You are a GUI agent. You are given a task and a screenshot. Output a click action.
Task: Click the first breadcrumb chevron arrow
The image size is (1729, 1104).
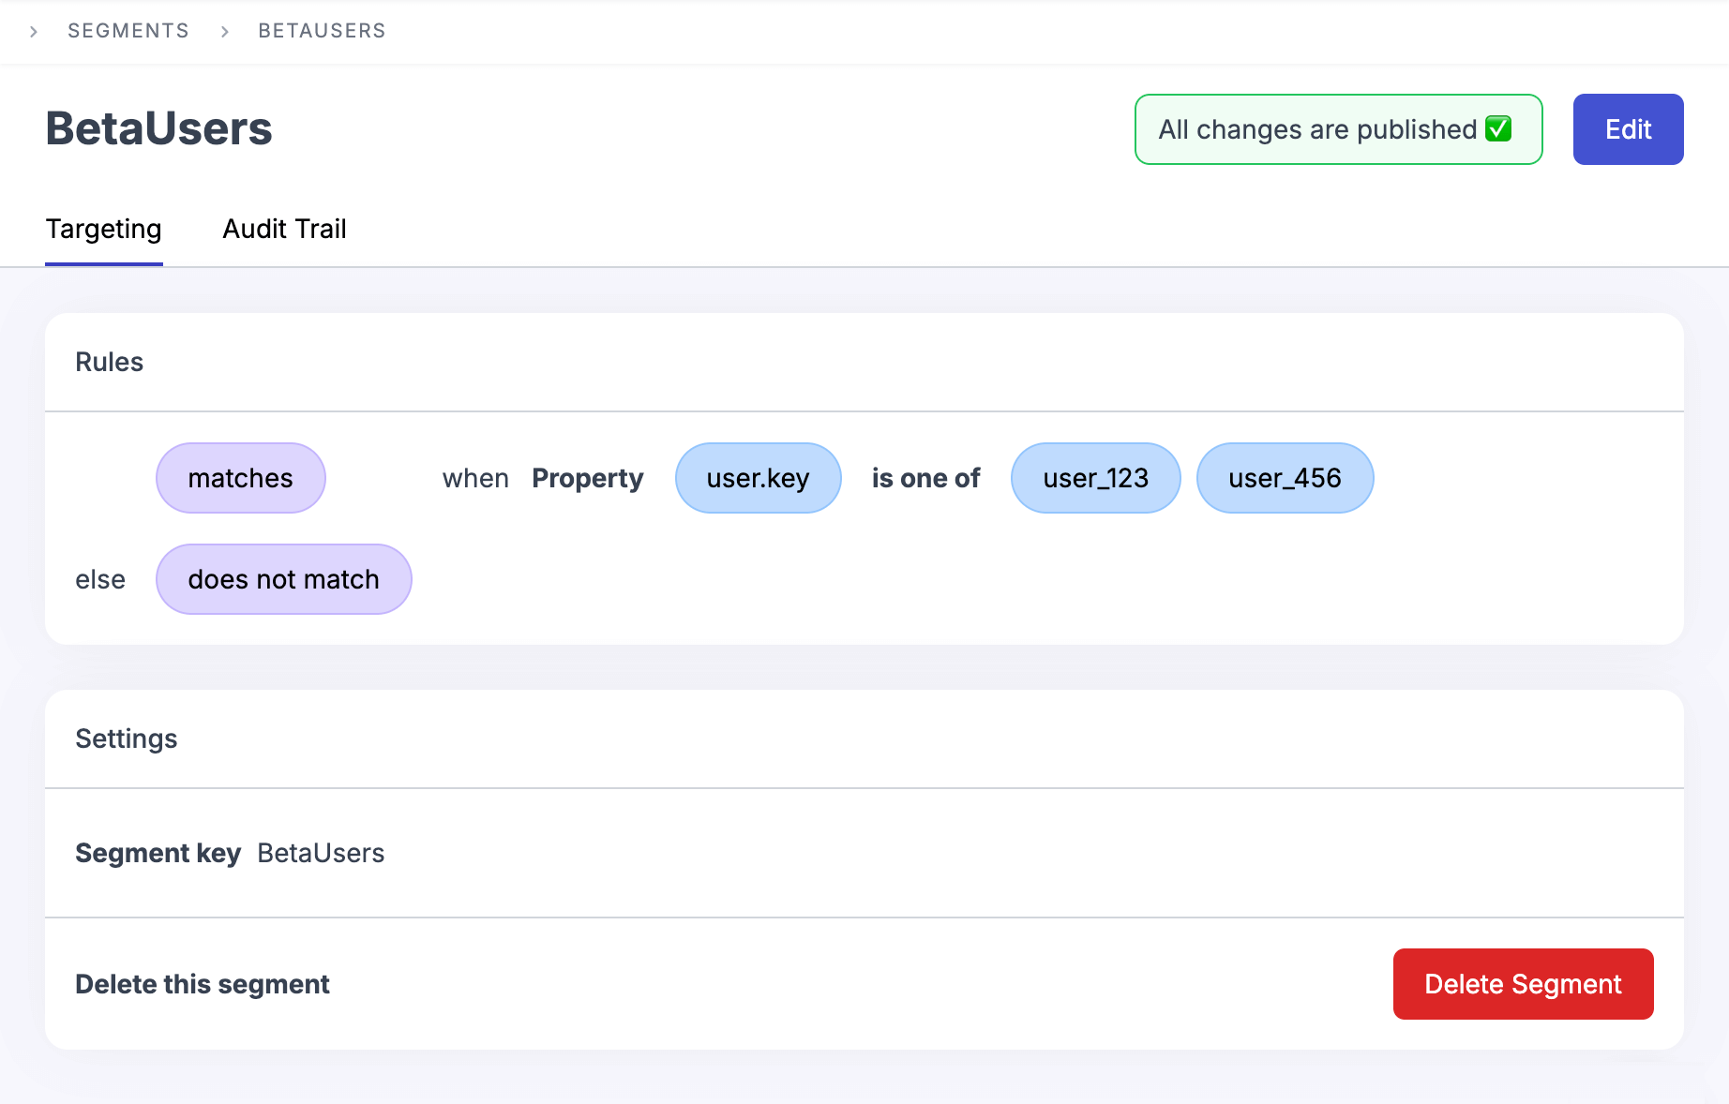(x=34, y=32)
